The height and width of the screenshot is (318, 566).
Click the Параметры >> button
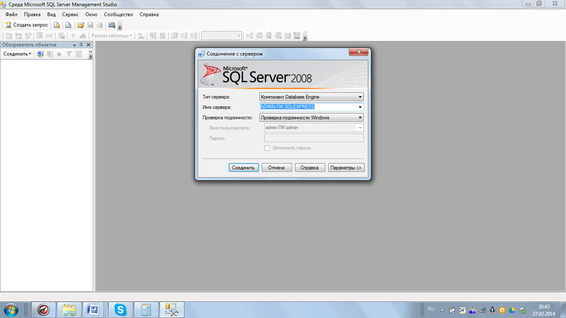pyautogui.click(x=346, y=168)
